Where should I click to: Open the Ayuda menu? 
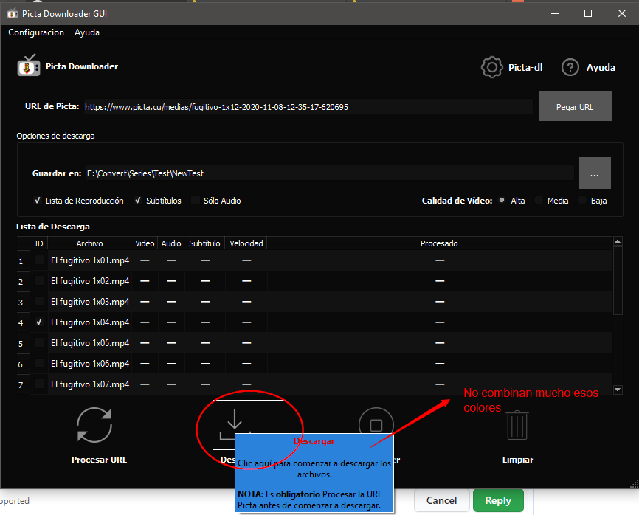click(x=86, y=32)
